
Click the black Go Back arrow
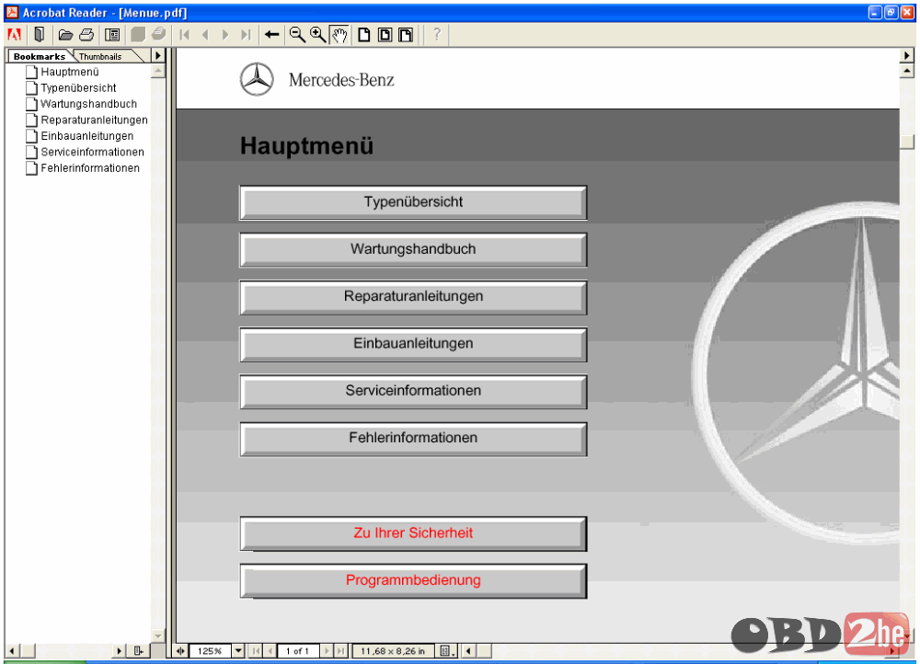pyautogui.click(x=271, y=35)
